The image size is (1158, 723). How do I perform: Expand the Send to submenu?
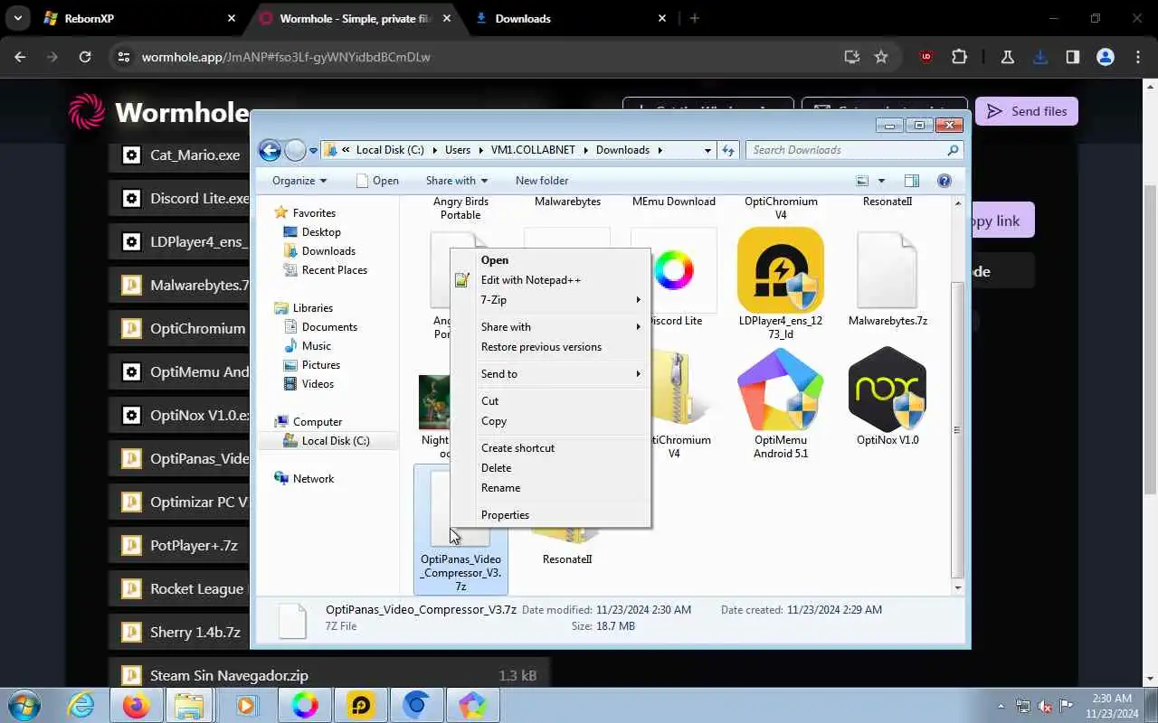(x=550, y=374)
